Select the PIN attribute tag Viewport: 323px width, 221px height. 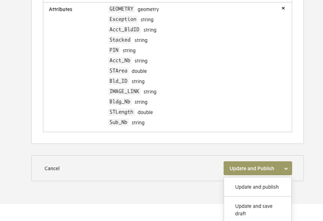point(114,50)
